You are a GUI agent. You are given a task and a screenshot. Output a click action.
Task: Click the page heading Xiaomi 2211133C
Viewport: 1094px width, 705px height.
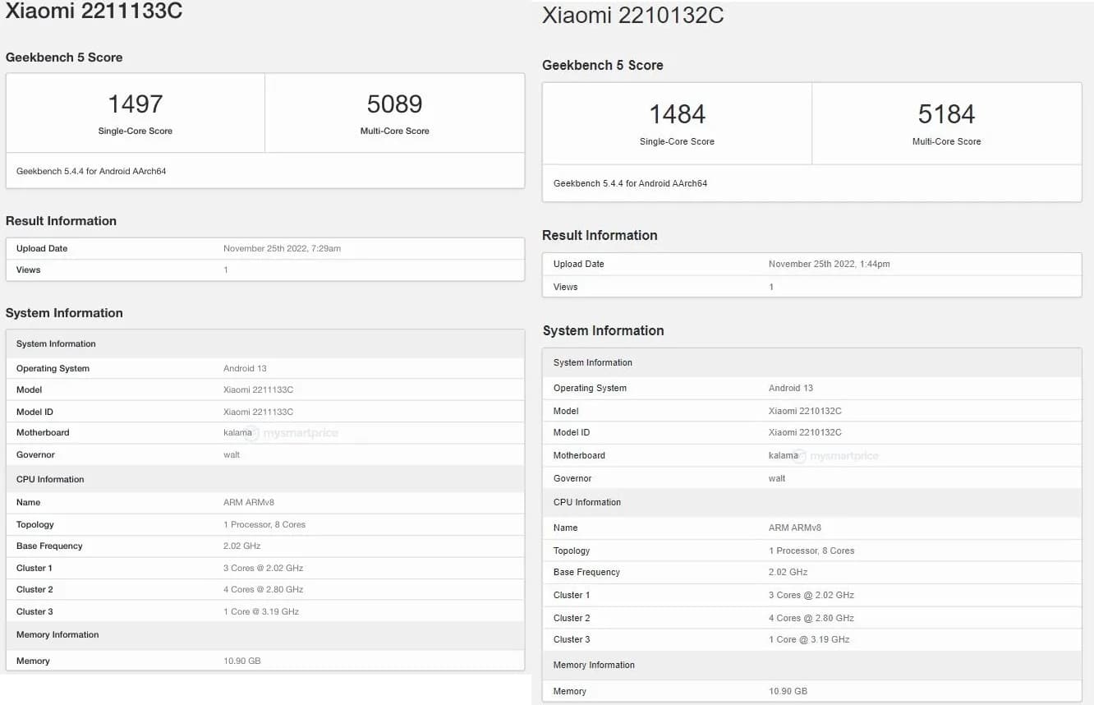pos(94,11)
